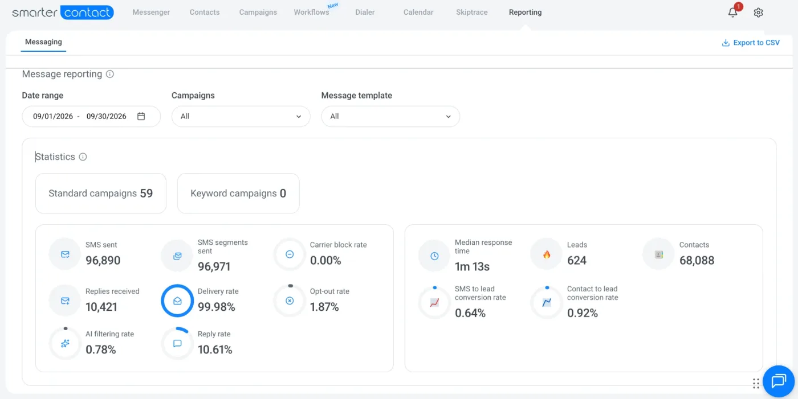The width and height of the screenshot is (798, 399).
Task: Click the Leads flame icon
Action: pyautogui.click(x=547, y=254)
